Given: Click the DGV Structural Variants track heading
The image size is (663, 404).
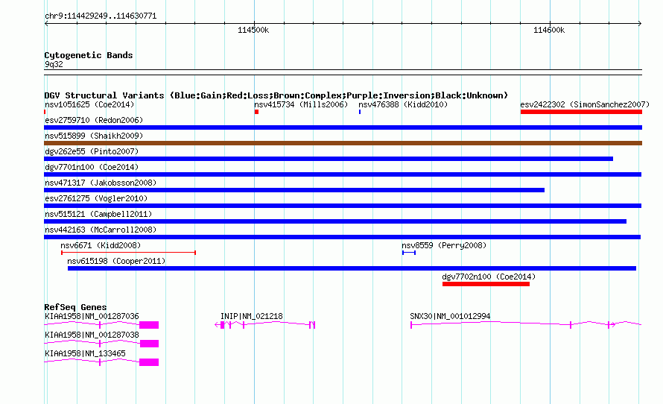Looking at the screenshot, I should tap(276, 95).
